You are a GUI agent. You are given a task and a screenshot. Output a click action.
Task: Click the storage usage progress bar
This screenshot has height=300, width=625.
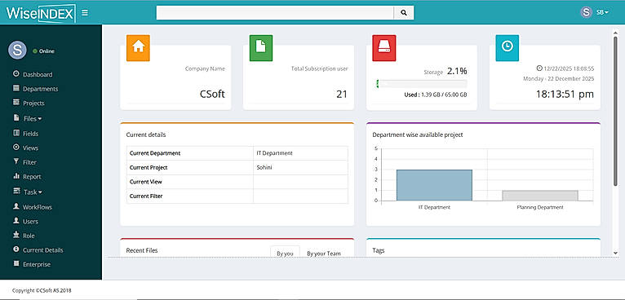(422, 84)
